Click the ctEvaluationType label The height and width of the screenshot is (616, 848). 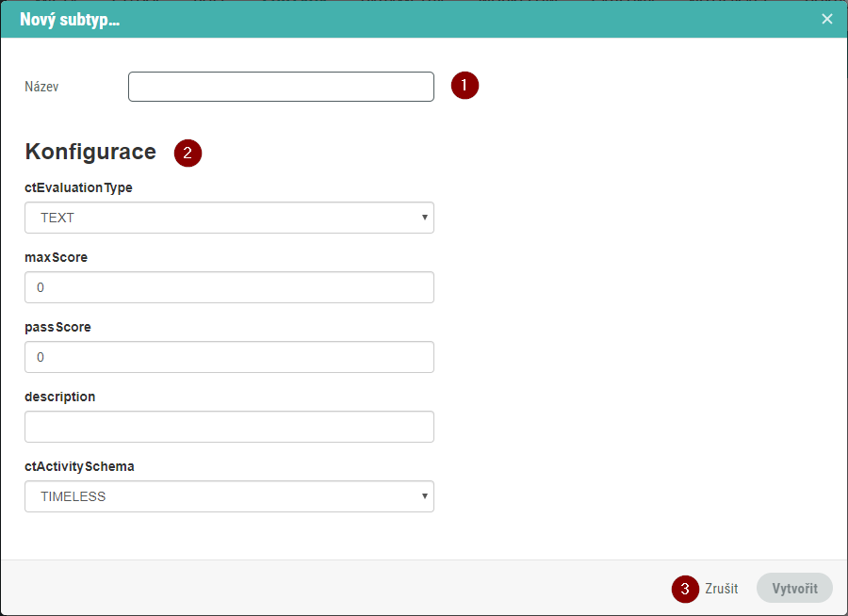(78, 187)
